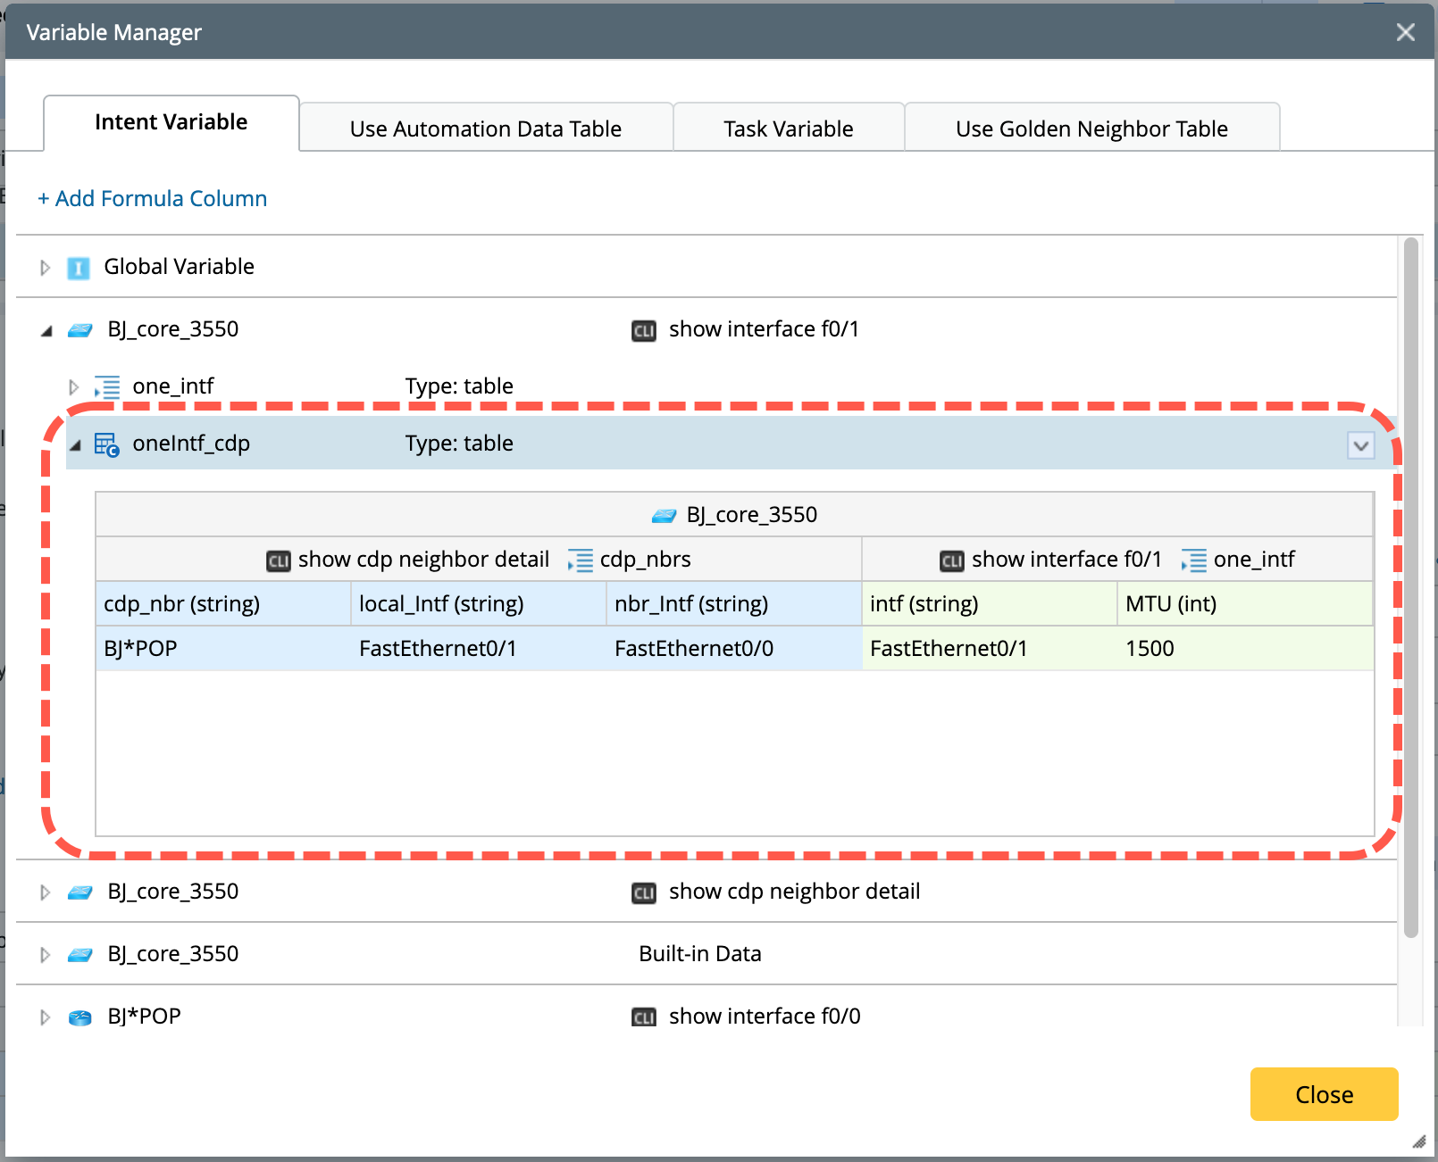Click the cdp_nbrs table icon in header
1438x1162 pixels.
[581, 560]
